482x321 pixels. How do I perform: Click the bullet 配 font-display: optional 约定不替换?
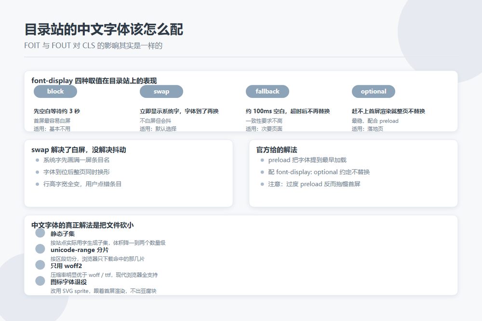(319, 172)
